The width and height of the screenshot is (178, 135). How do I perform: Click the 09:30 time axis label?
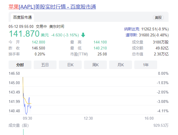pos(27,118)
